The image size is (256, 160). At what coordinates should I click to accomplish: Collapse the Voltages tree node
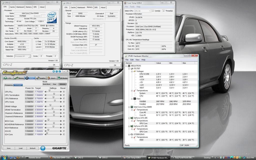pyautogui.click(x=132, y=71)
